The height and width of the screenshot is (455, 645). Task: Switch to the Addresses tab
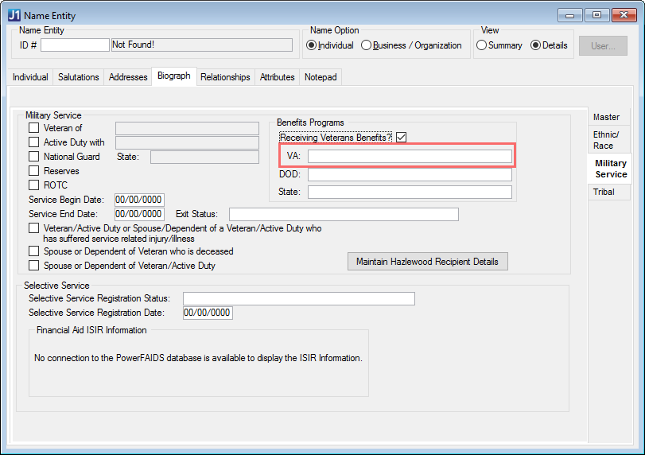click(128, 77)
